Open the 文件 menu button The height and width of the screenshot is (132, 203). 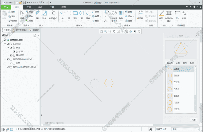click(x=6, y=7)
